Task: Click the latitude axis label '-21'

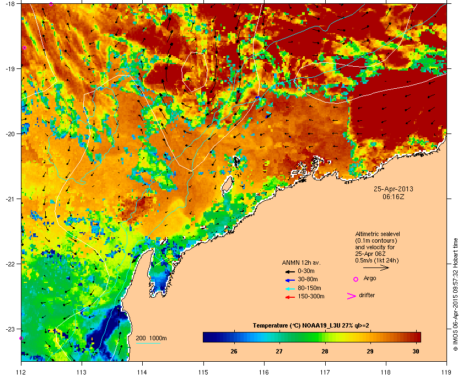Action: tap(10, 199)
